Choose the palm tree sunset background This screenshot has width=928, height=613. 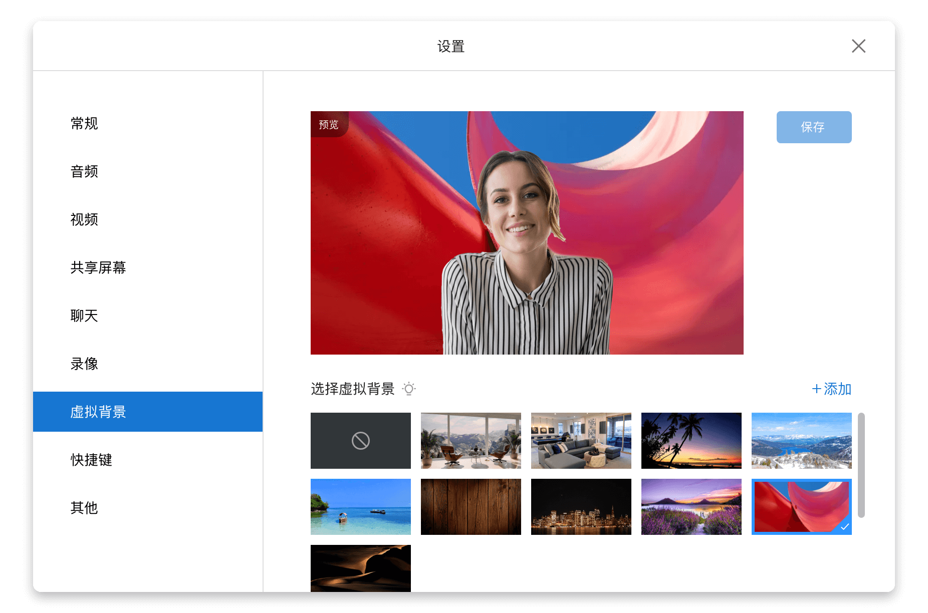click(x=691, y=441)
